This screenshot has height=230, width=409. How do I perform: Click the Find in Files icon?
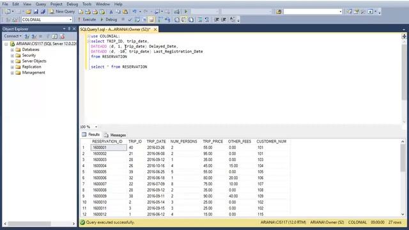click(279, 11)
